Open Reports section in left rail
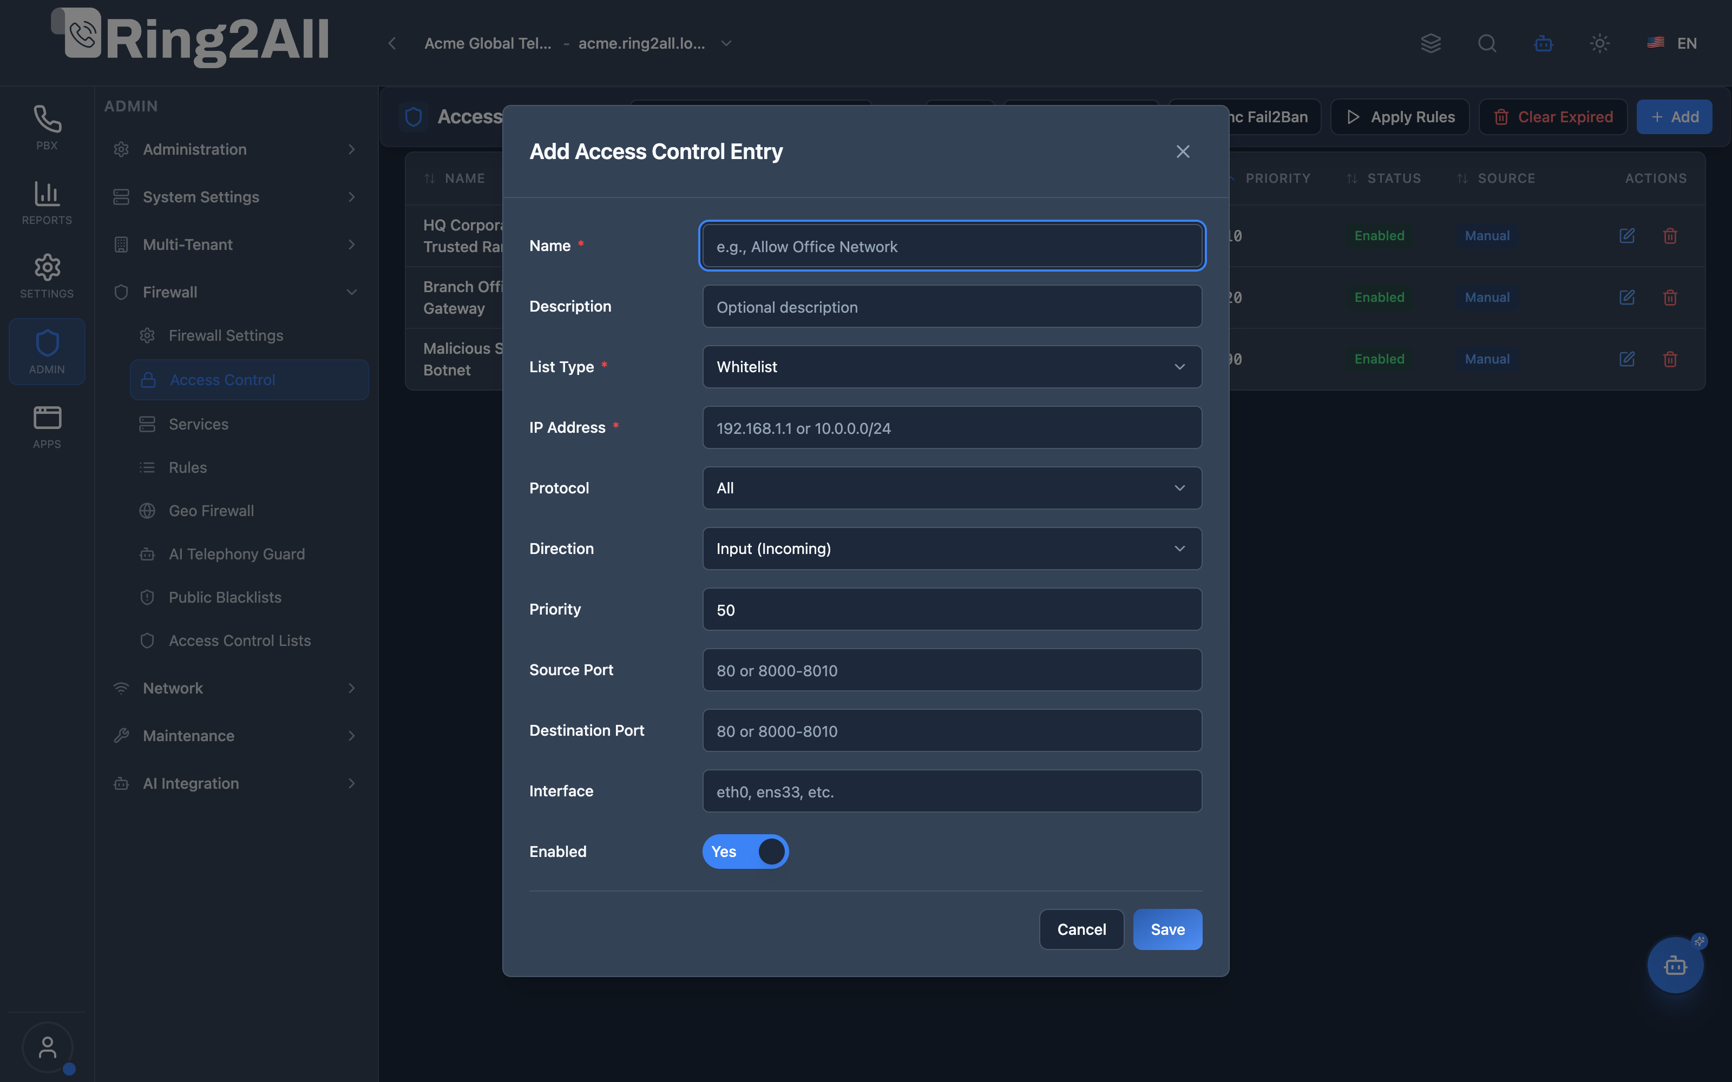 click(x=47, y=202)
